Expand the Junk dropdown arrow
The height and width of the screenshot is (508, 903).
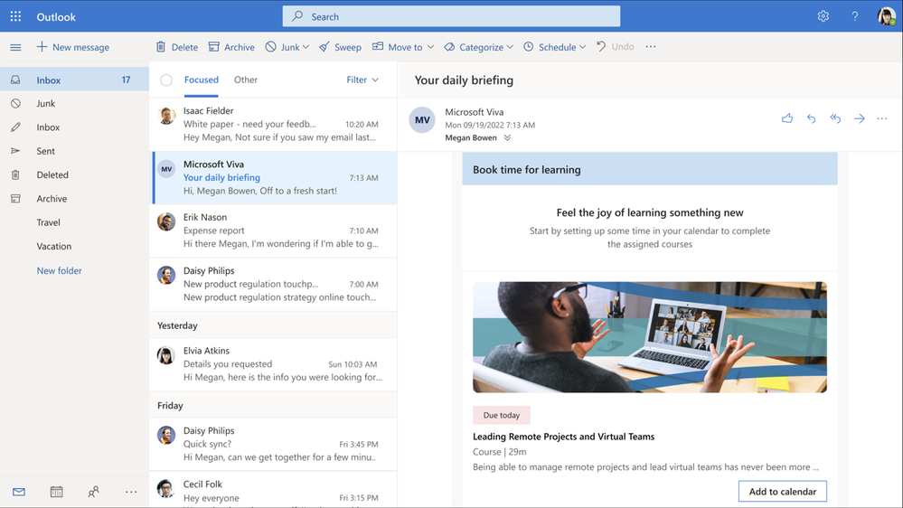(306, 47)
